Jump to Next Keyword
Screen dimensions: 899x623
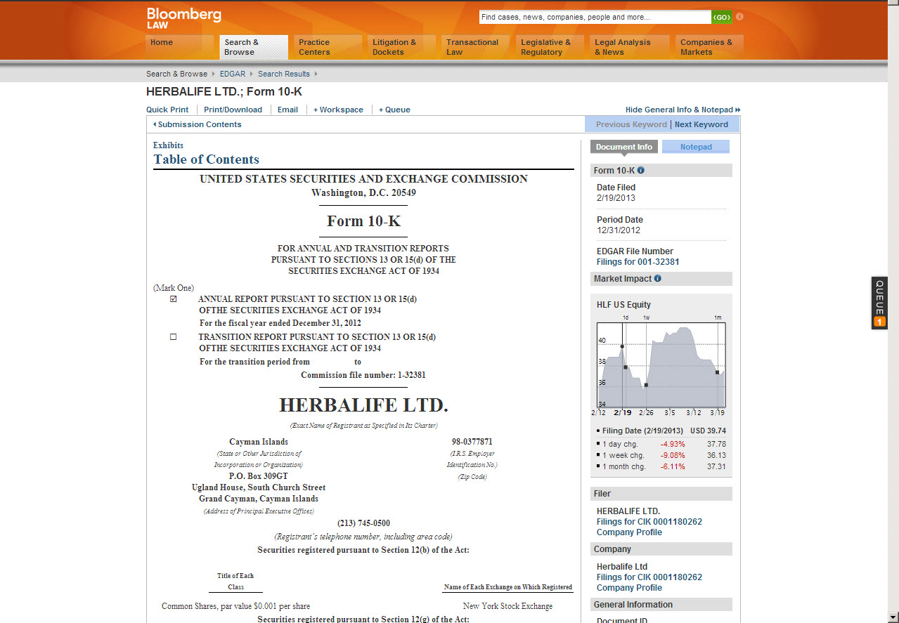[x=701, y=124]
